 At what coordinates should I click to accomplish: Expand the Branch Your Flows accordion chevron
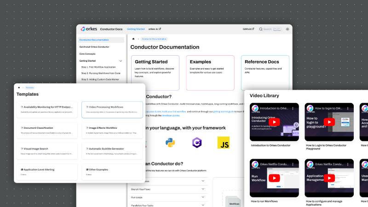click(x=203, y=189)
